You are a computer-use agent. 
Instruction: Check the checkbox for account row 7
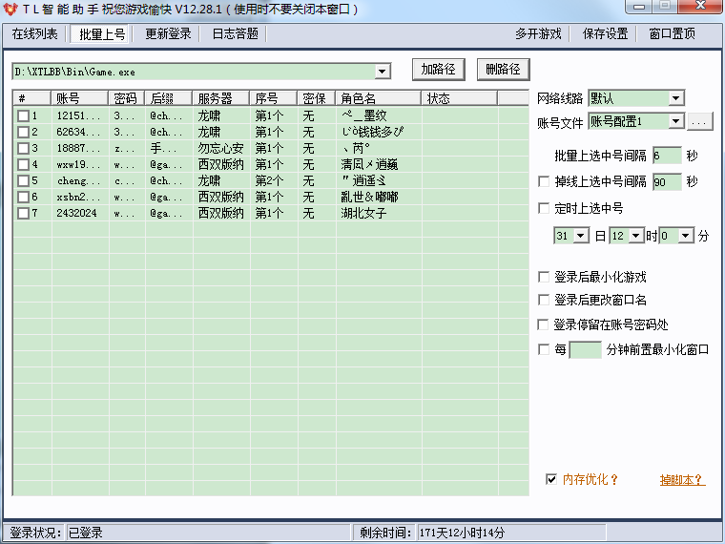click(23, 213)
